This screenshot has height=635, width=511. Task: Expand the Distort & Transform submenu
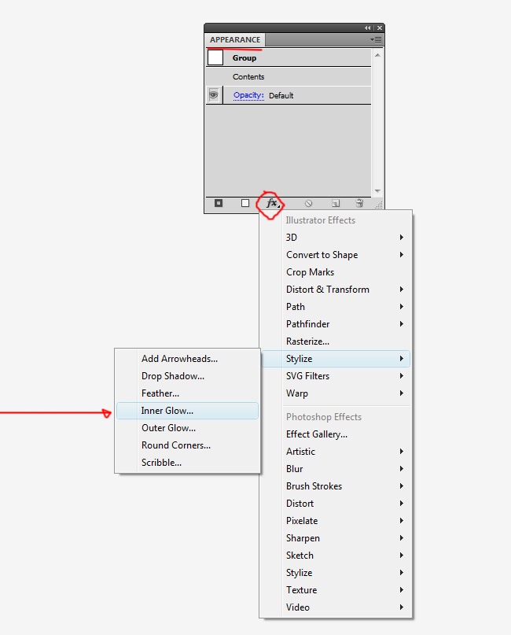click(x=336, y=289)
